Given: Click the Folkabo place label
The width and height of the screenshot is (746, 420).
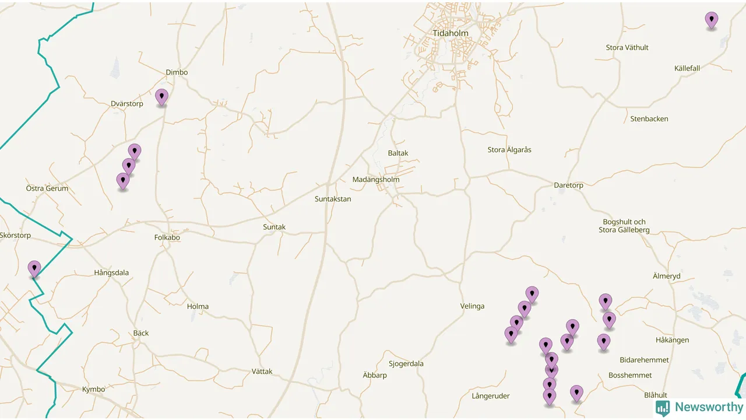Looking at the screenshot, I should pos(167,237).
